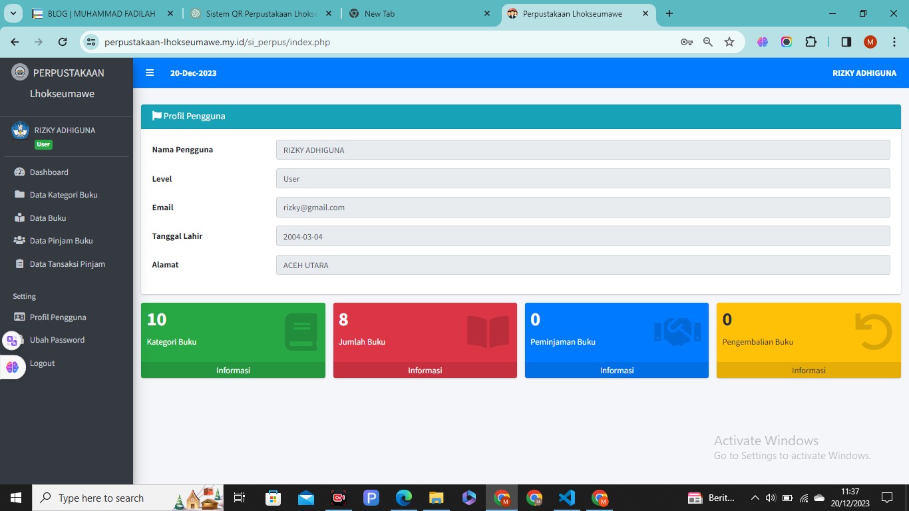Switch to the Sistem QR Perpustakaan tab
Viewport: 909px width, 511px height.
[x=262, y=13]
